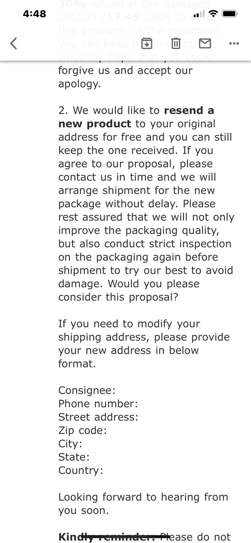Tap the battery indicator in status bar

230,13
